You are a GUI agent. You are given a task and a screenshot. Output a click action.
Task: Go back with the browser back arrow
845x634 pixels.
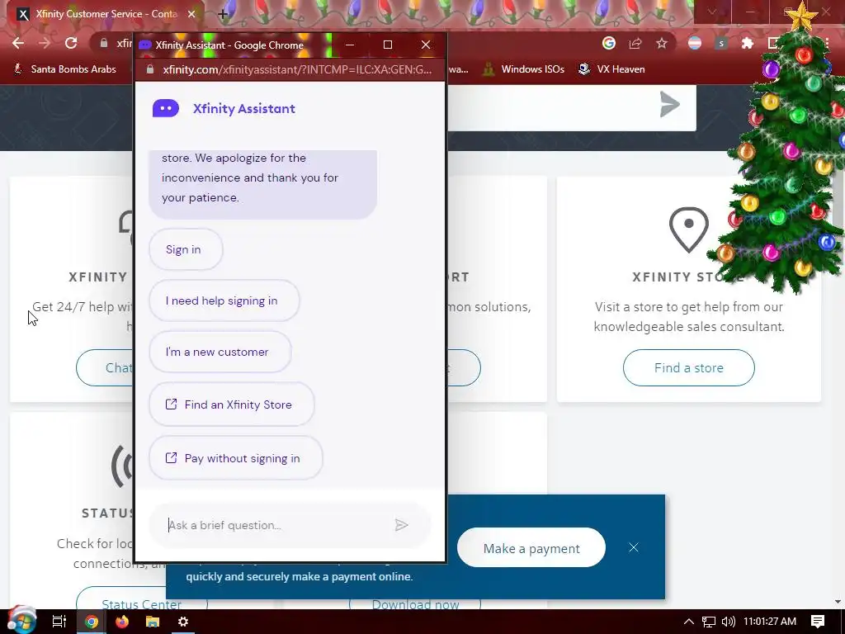pyautogui.click(x=18, y=43)
